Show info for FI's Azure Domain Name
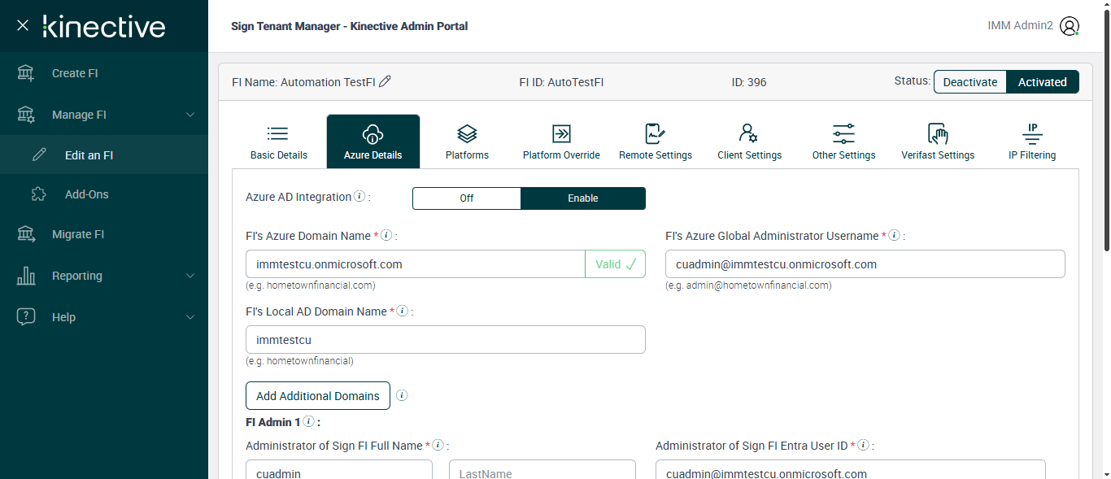The width and height of the screenshot is (1111, 479). pos(386,235)
